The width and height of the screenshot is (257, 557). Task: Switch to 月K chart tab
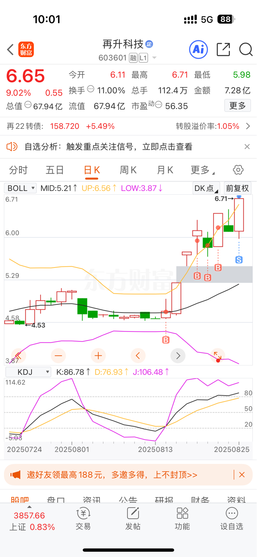(x=165, y=170)
